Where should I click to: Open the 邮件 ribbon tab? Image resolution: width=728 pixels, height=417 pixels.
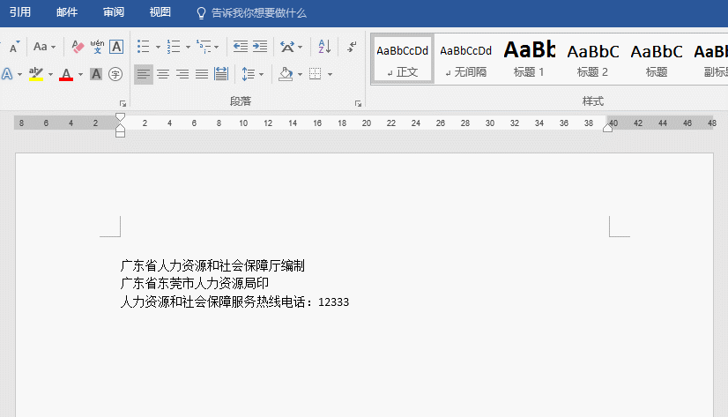coord(67,12)
